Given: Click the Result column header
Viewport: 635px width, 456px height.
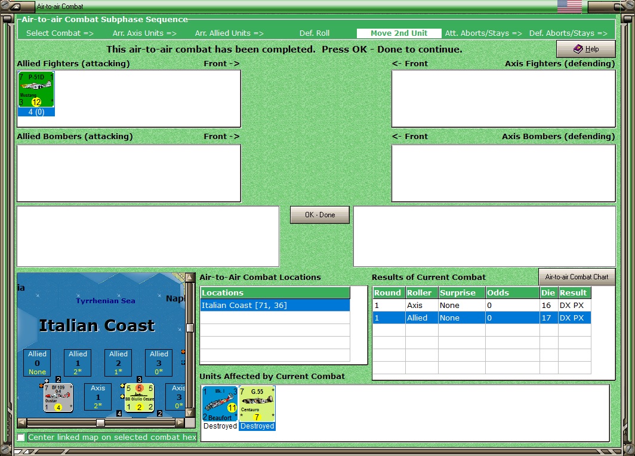Looking at the screenshot, I should click(574, 293).
